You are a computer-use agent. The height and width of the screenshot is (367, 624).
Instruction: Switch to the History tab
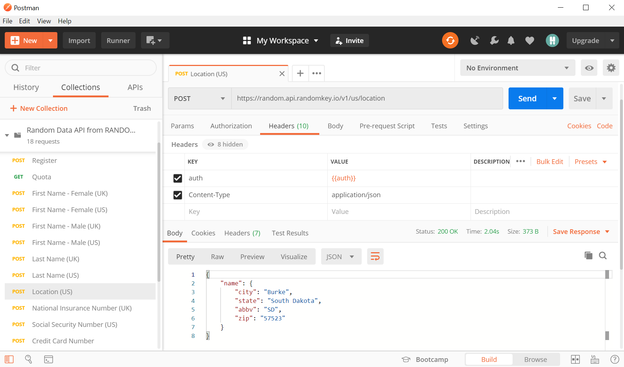click(x=26, y=87)
